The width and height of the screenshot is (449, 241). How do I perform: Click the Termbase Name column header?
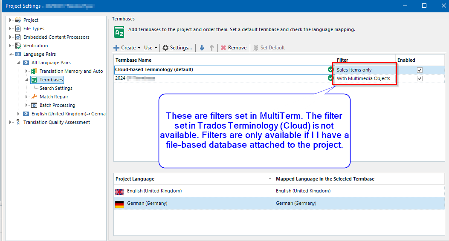[x=224, y=60]
